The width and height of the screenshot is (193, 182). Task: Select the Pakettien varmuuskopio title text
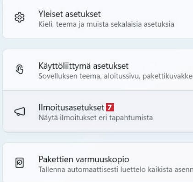84,160
